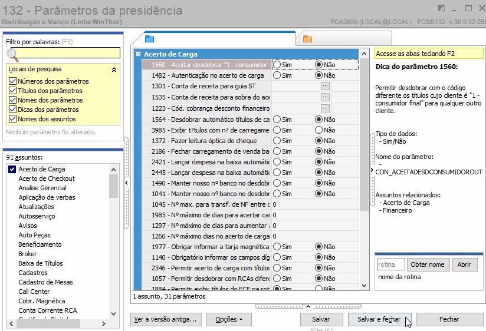The height and width of the screenshot is (331, 486).
Task: Click Ver a versão antiga button
Action: pos(166,319)
